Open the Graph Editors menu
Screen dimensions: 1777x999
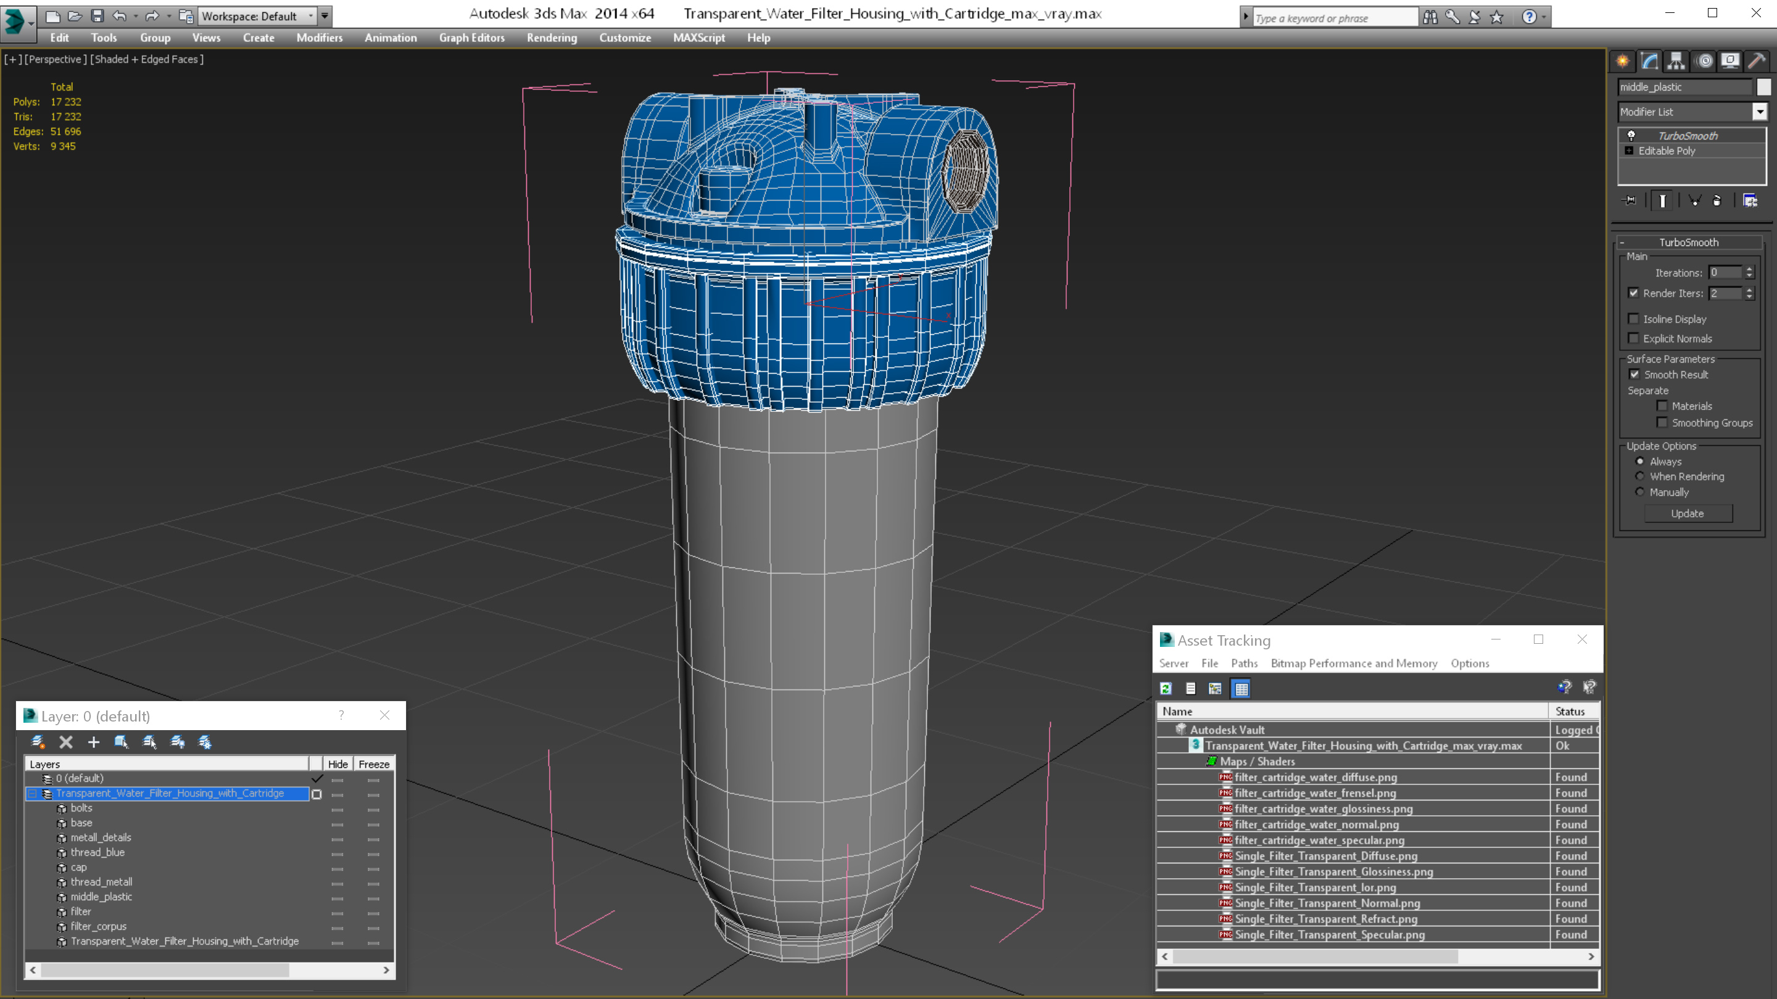(472, 38)
